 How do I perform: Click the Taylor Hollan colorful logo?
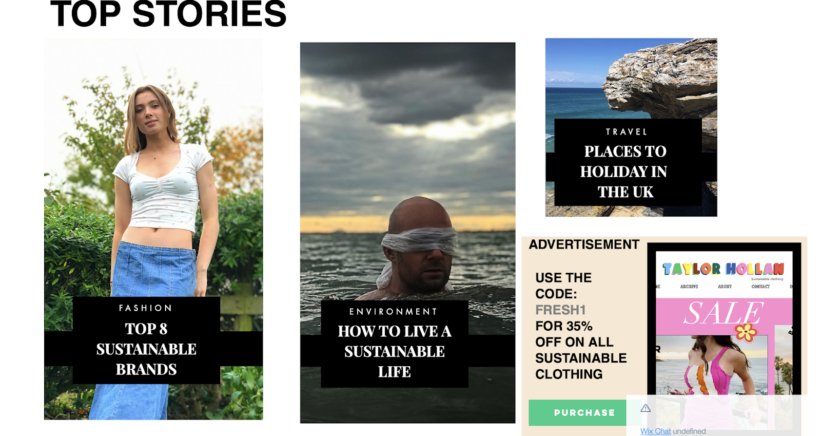point(723,269)
